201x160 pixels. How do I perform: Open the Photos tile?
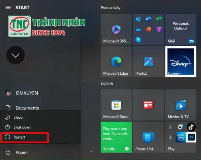tap(149, 62)
